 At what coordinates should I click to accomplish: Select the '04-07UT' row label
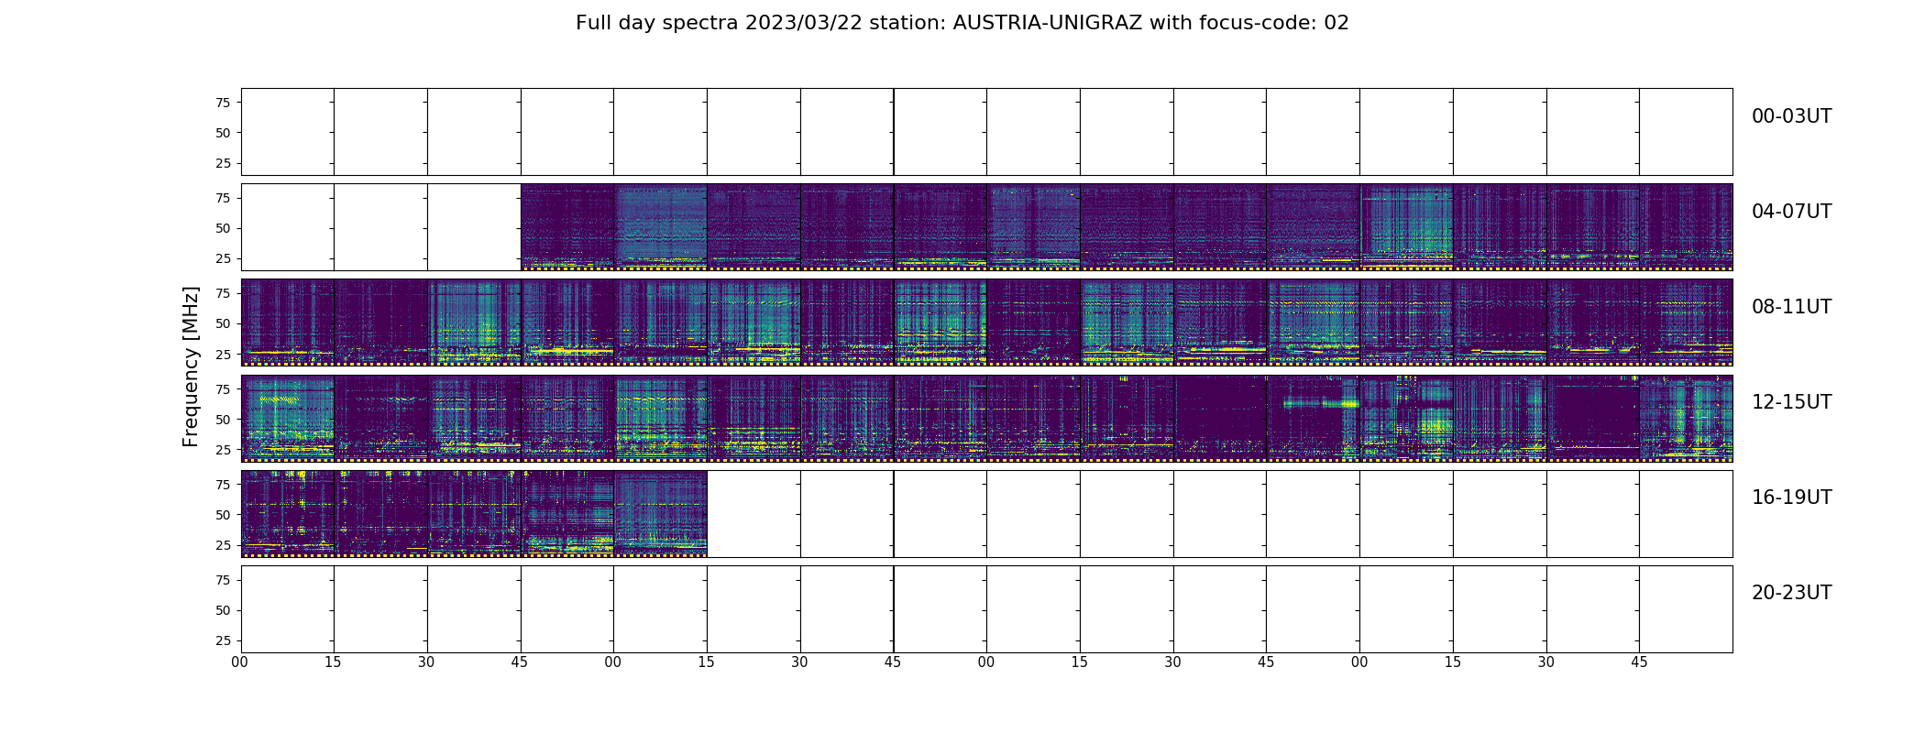coord(1791,212)
